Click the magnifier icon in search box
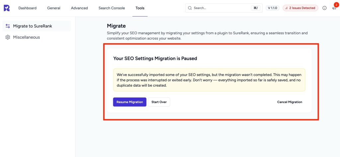This screenshot has height=157, width=340. 190,8
